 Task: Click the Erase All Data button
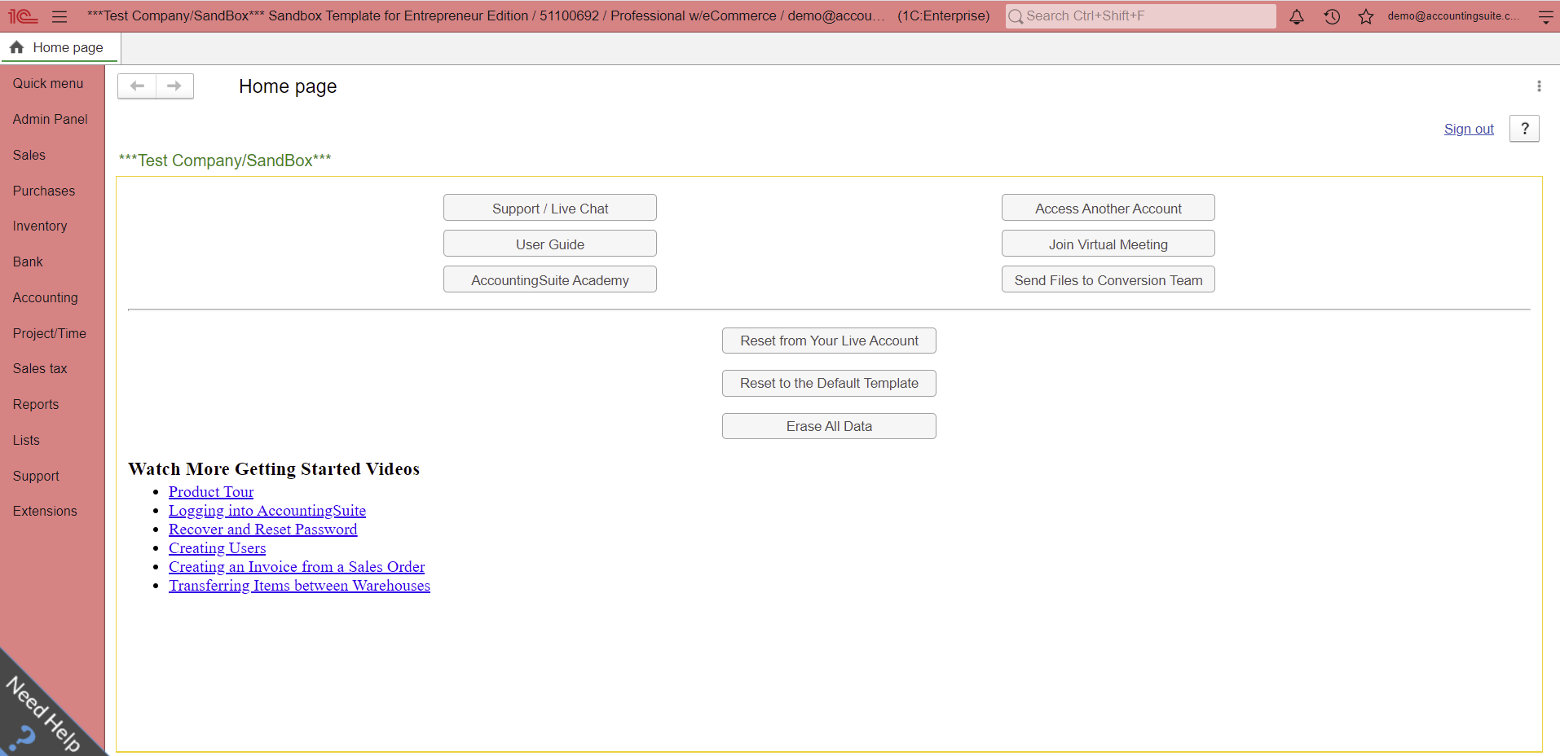829,426
